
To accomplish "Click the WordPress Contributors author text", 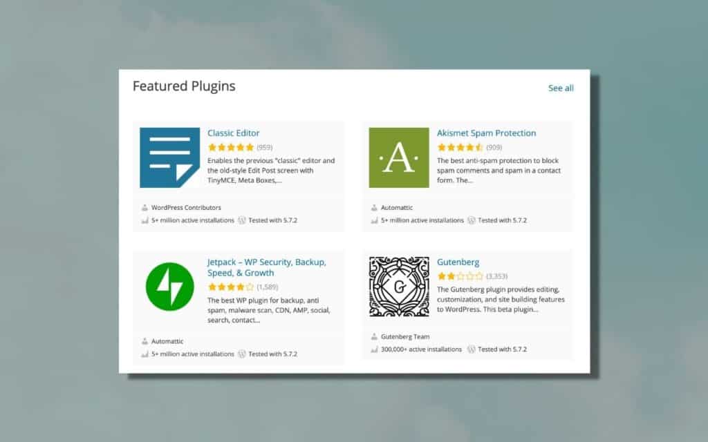I will (x=186, y=207).
